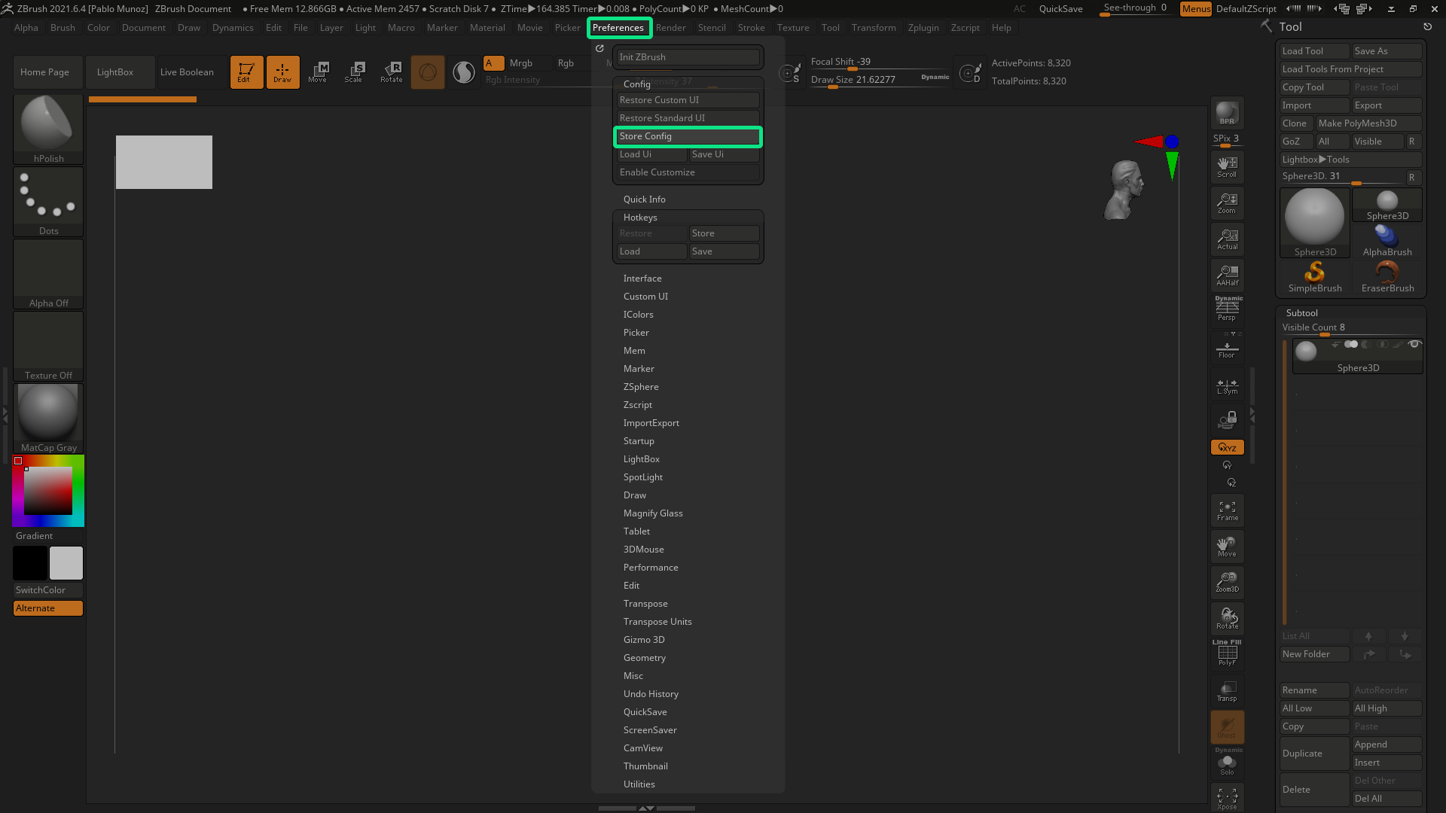Open the Transform menu
Viewport: 1446px width, 813px height.
[x=874, y=28]
